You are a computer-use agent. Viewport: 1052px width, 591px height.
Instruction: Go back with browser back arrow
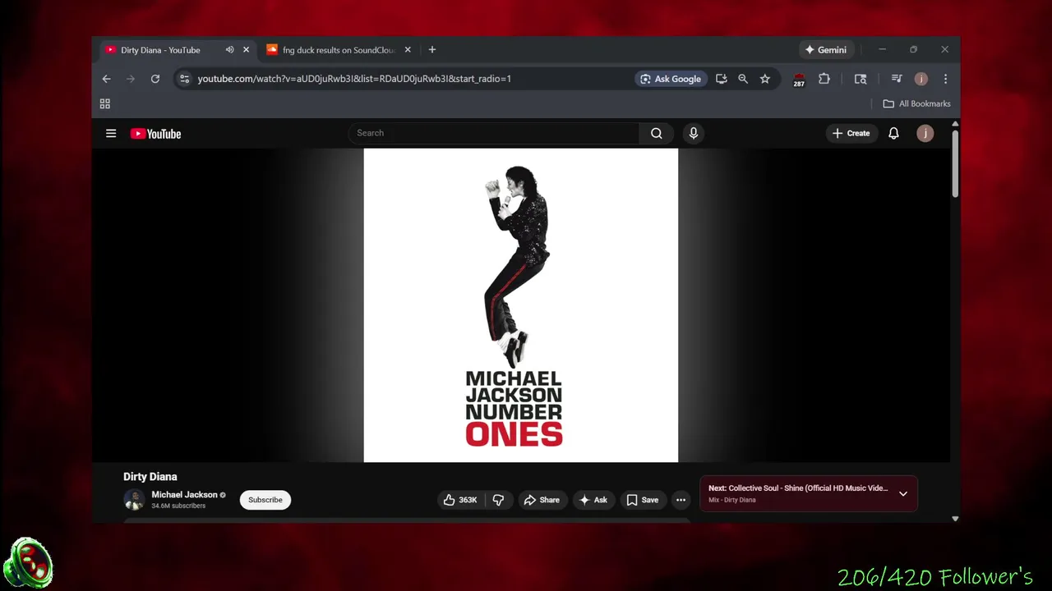tap(106, 79)
